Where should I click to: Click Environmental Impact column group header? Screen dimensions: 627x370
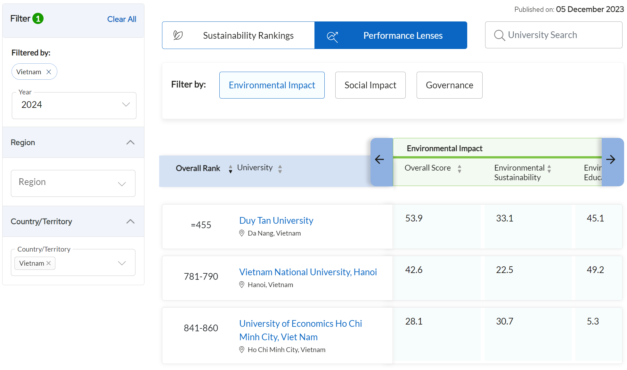click(x=444, y=149)
